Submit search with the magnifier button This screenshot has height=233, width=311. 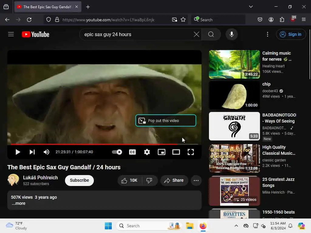point(211,34)
